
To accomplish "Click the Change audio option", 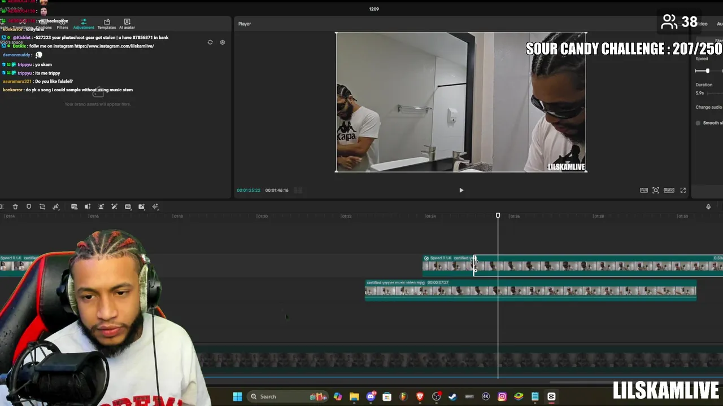I will pos(709,107).
